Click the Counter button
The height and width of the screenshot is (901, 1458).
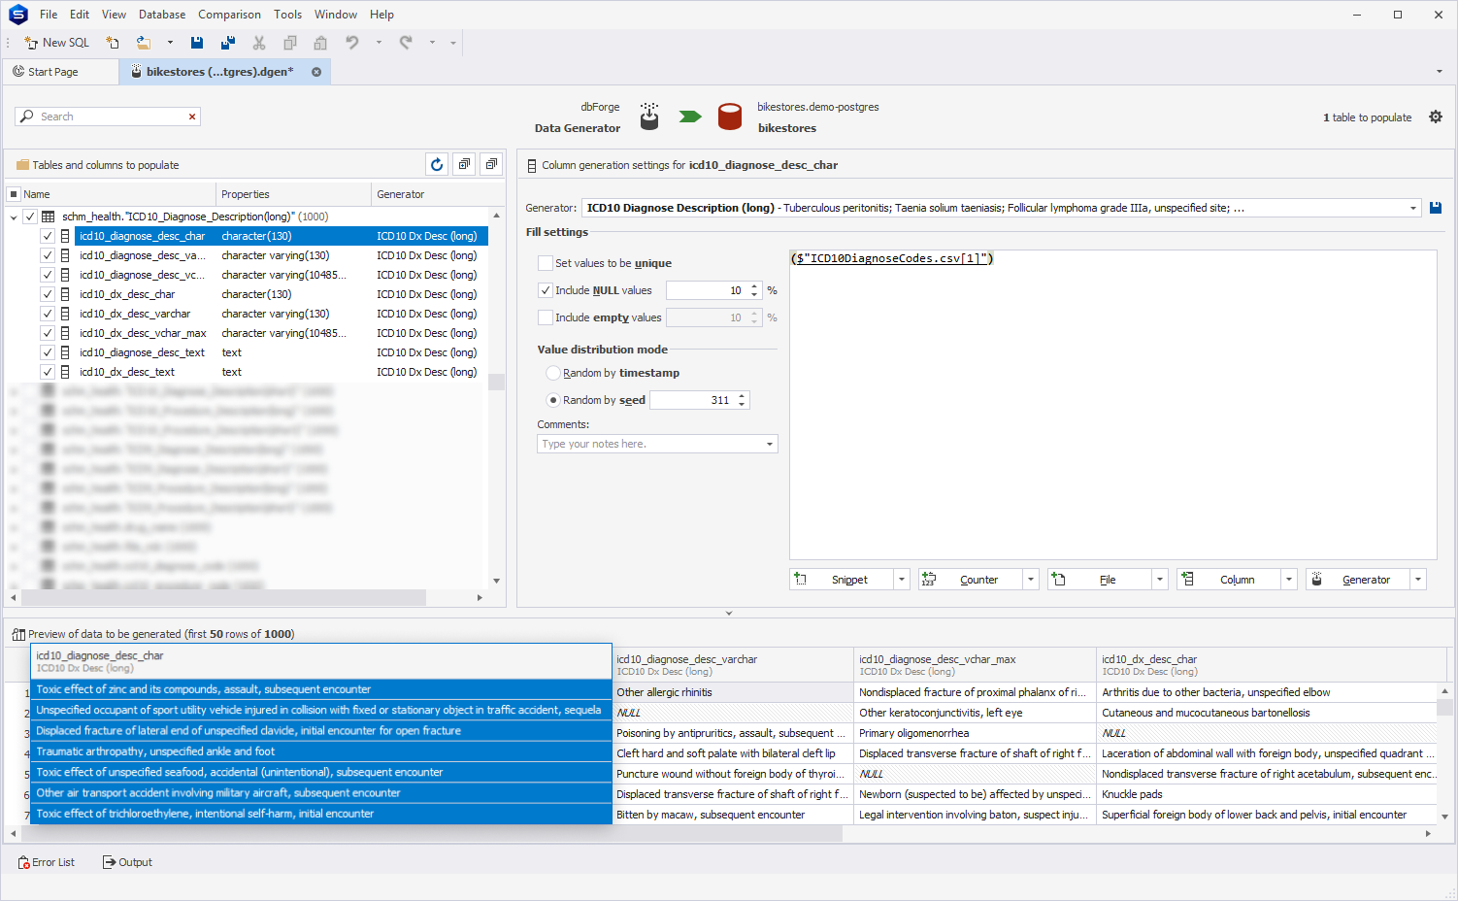coord(971,580)
